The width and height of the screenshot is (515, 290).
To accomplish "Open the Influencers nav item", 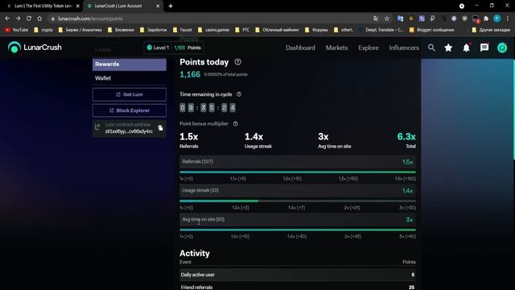I will 404,48.
